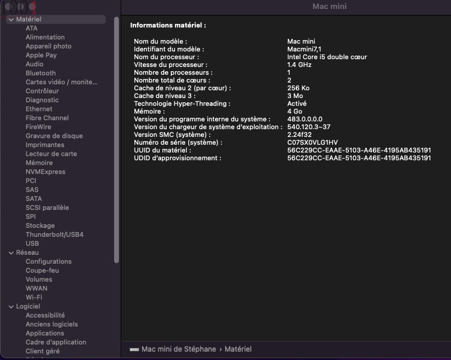Collapse the Réseau section chevron

click(x=11, y=253)
